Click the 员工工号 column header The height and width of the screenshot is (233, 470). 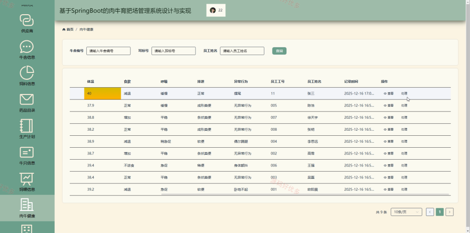pos(278,82)
